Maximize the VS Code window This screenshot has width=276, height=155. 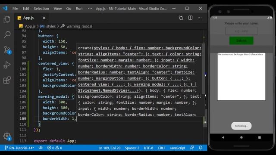[187, 8]
